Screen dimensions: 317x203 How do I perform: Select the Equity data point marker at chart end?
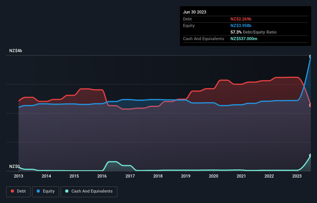pyautogui.click(x=310, y=56)
